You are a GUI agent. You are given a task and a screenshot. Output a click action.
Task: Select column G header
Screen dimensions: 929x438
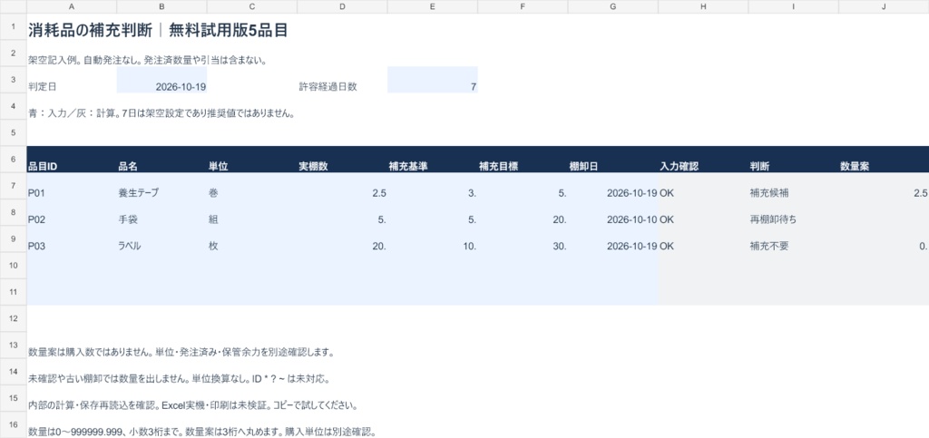pos(613,6)
